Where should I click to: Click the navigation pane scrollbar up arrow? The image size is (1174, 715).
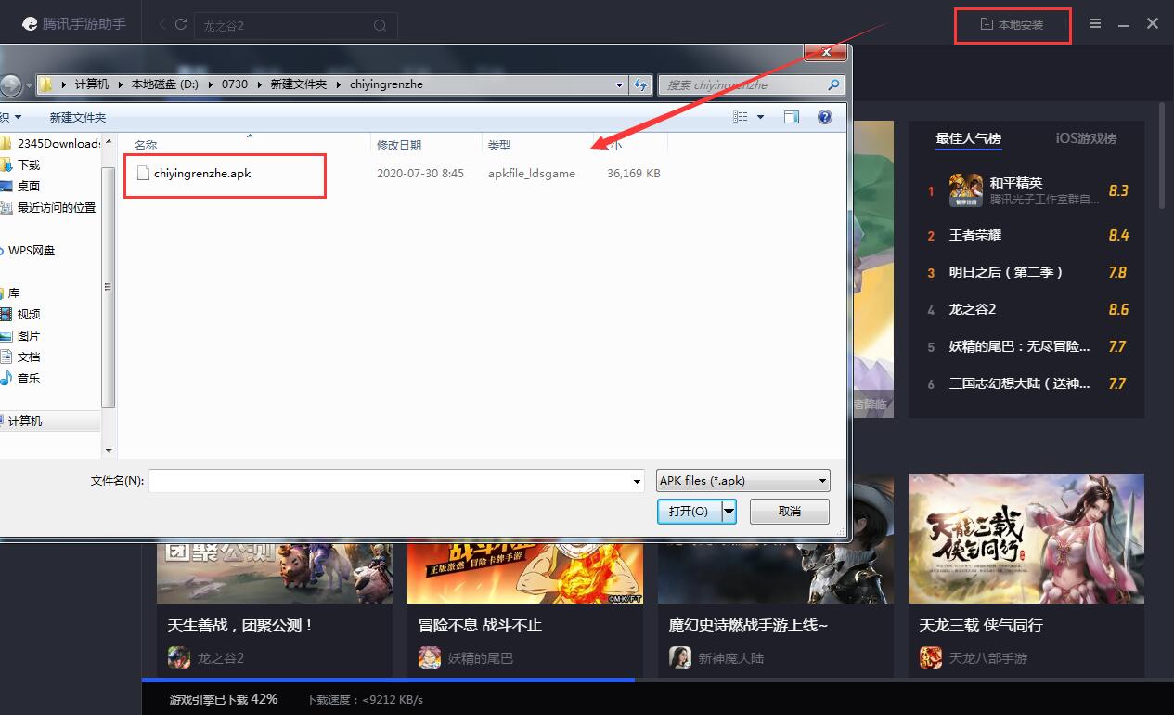pyautogui.click(x=109, y=140)
